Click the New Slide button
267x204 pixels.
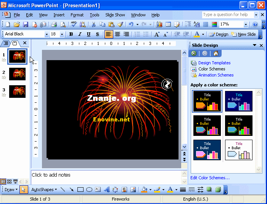point(243,34)
